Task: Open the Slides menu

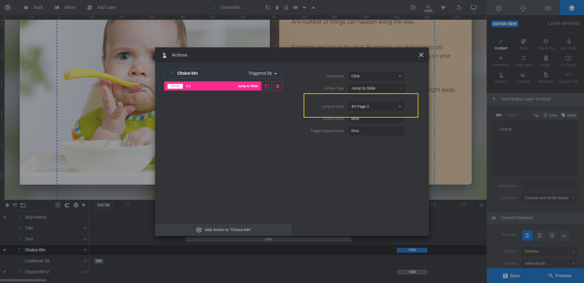Action: click(x=65, y=7)
